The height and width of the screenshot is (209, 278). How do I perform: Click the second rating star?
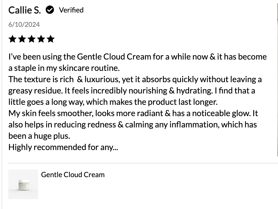coord(22,39)
